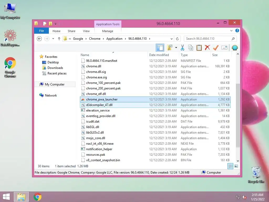Select the d3dcompiler_47.dll file
This screenshot has height=202, width=269.
155,105
